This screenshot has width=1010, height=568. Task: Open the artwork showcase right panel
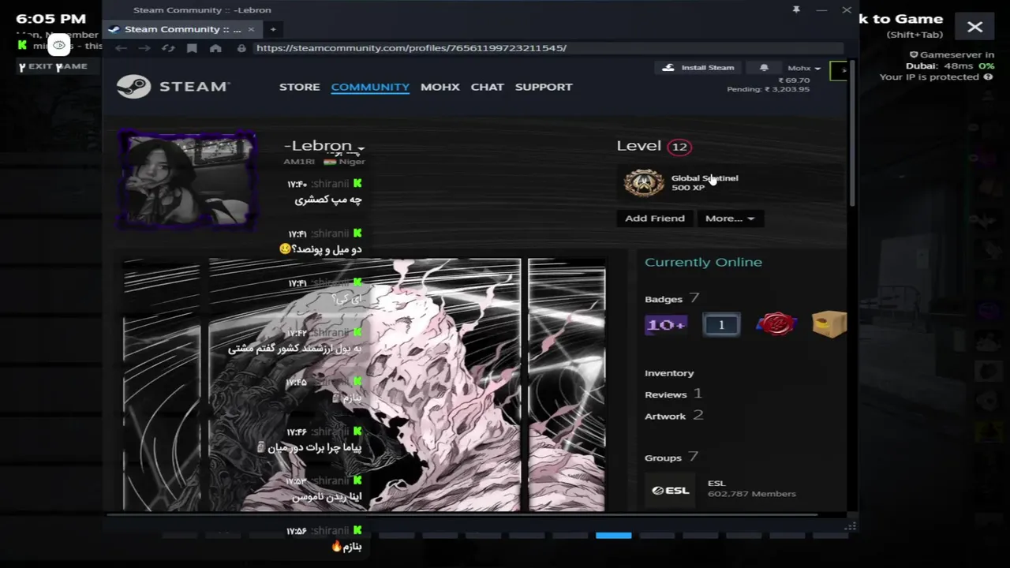(x=567, y=385)
